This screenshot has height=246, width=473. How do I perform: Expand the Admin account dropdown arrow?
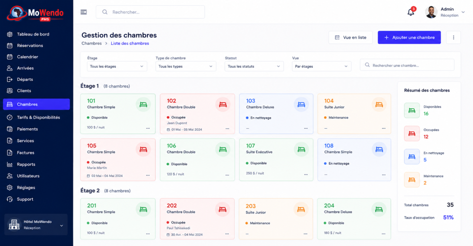coord(463,12)
